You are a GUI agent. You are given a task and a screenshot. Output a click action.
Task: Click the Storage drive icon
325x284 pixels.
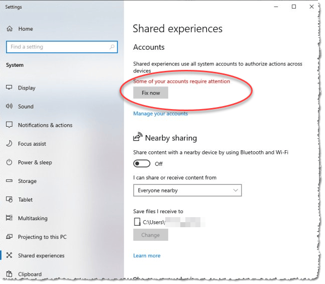pos(9,181)
